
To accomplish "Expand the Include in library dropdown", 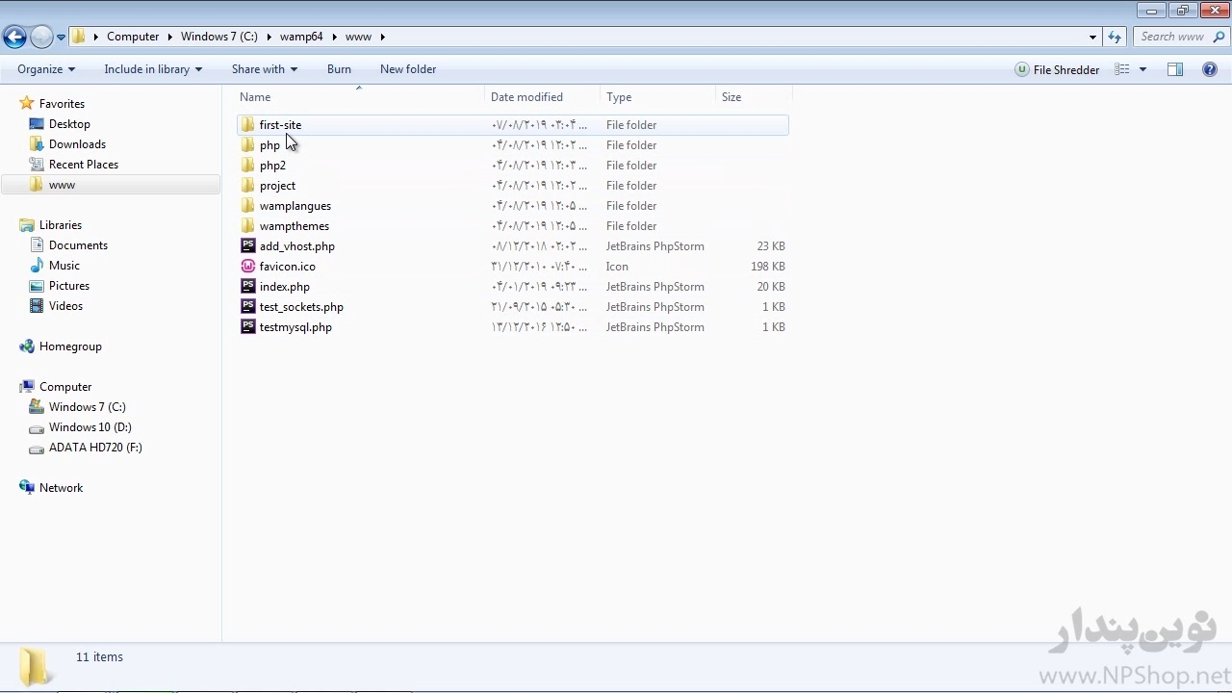I will [152, 69].
